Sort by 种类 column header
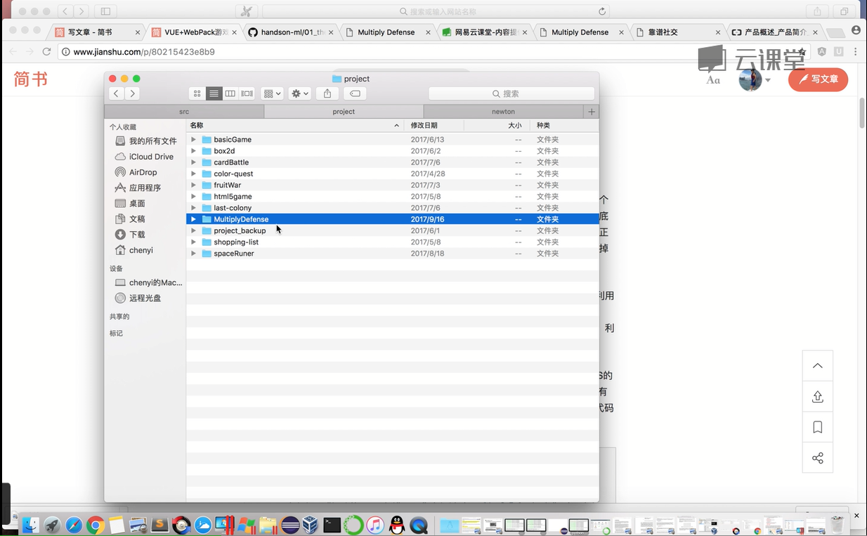This screenshot has width=867, height=536. pos(563,125)
